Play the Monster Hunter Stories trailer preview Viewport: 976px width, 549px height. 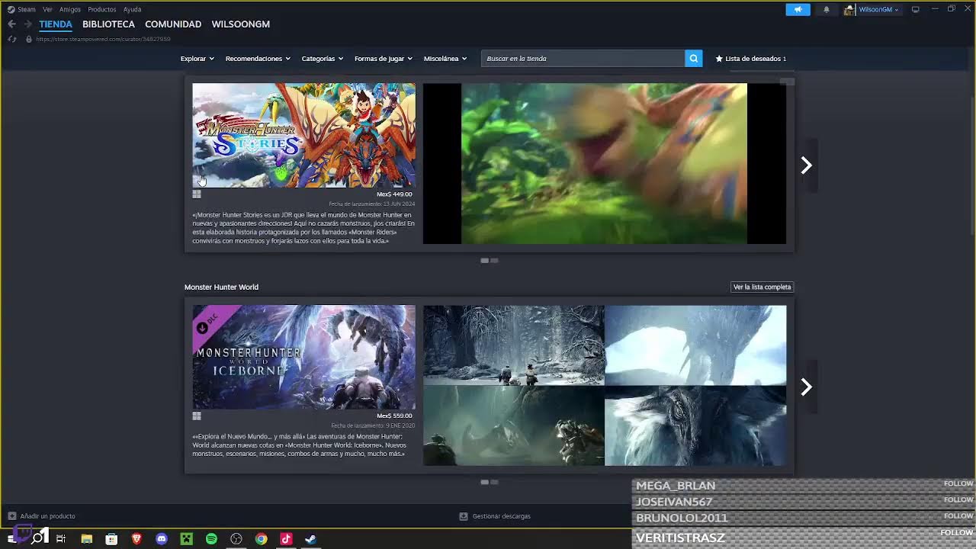[605, 164]
